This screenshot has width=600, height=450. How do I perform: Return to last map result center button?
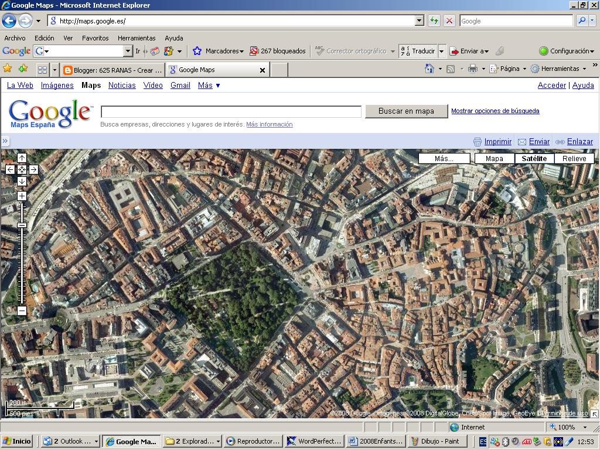[22, 169]
